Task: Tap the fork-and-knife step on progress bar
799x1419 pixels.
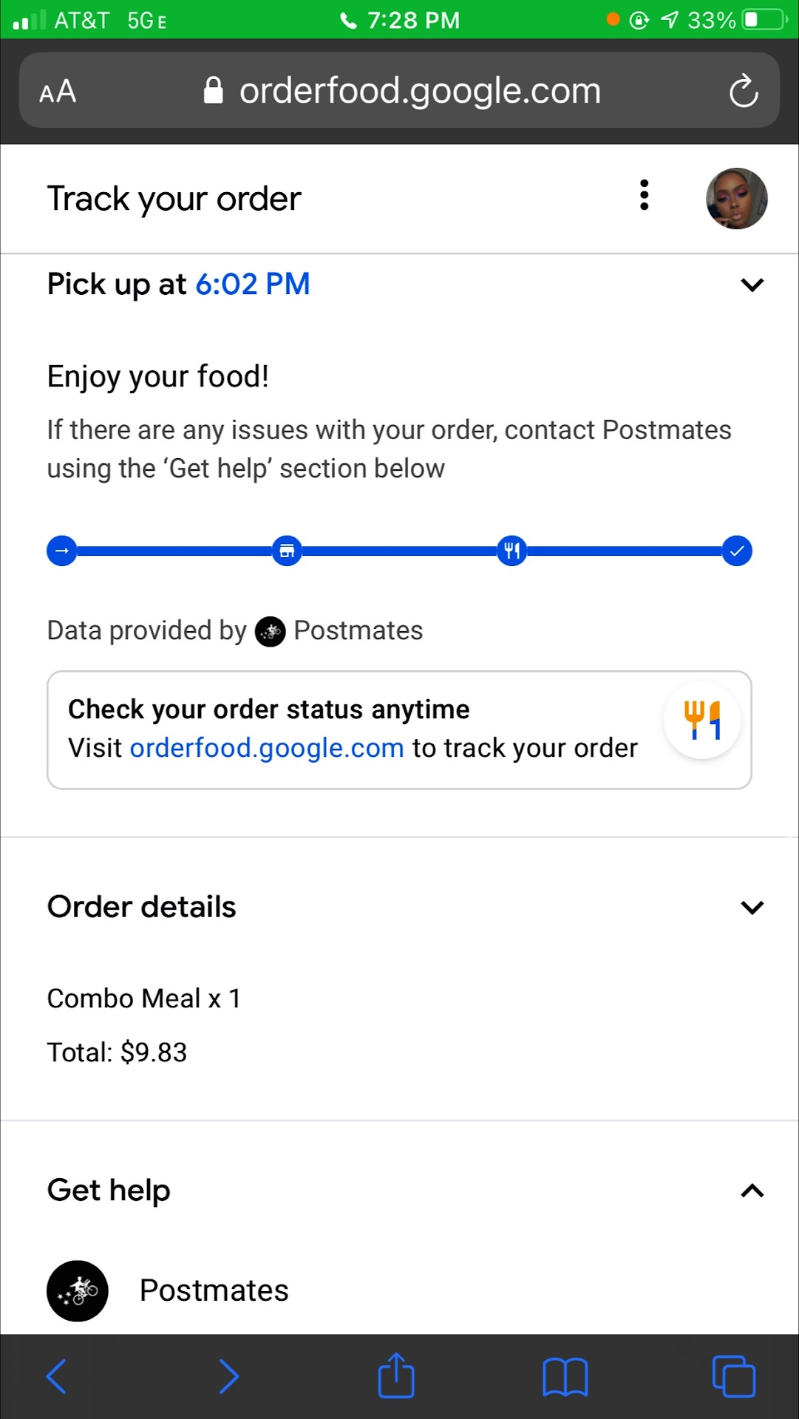Action: click(x=511, y=551)
